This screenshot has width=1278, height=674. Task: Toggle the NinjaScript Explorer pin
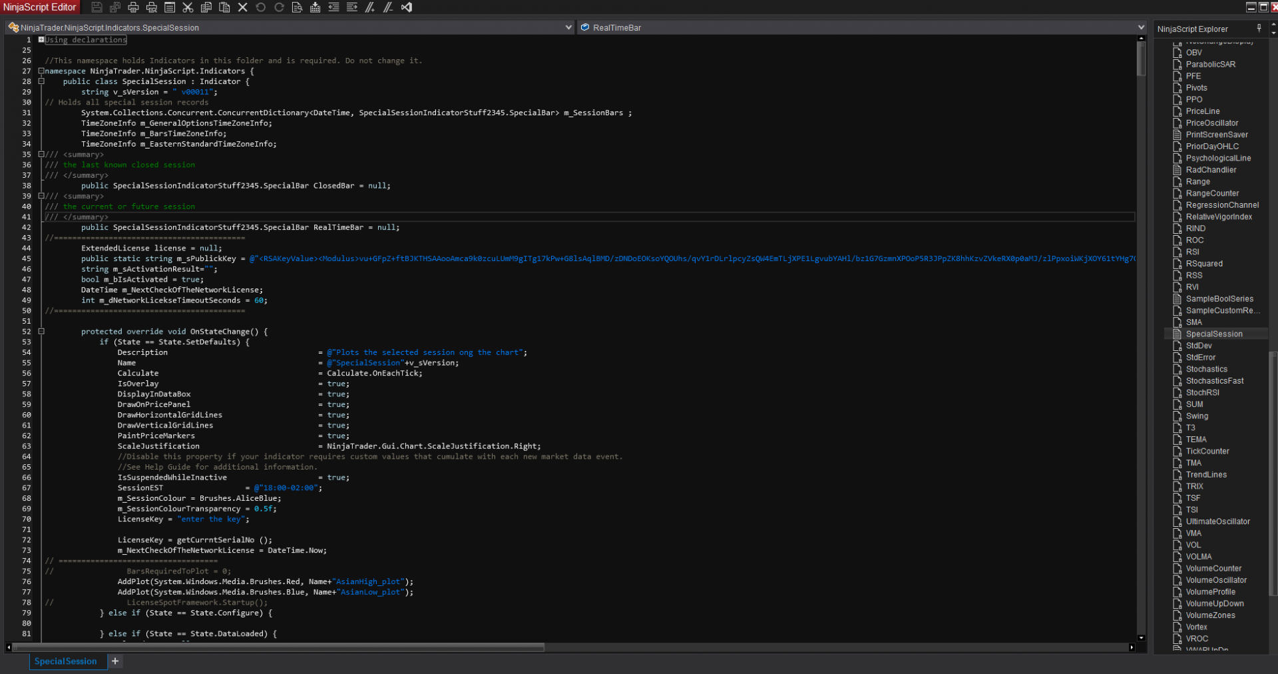point(1259,28)
